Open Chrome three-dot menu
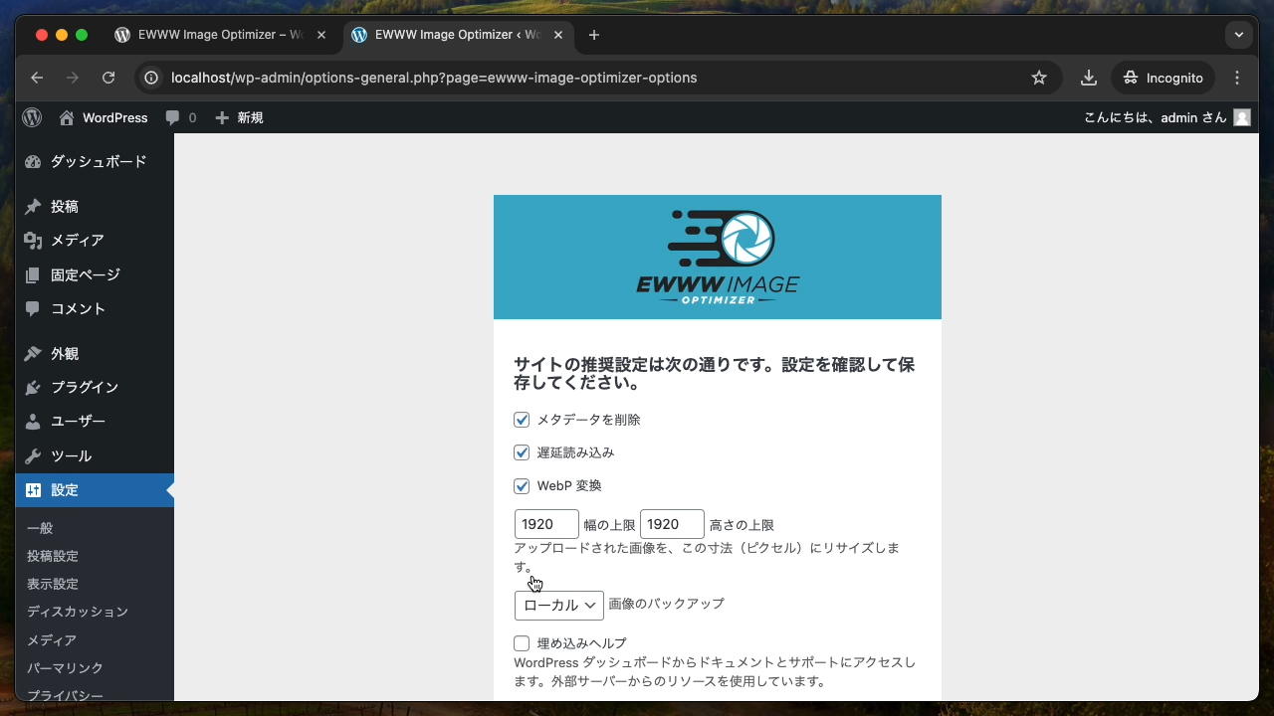This screenshot has height=716, width=1274. tap(1237, 78)
